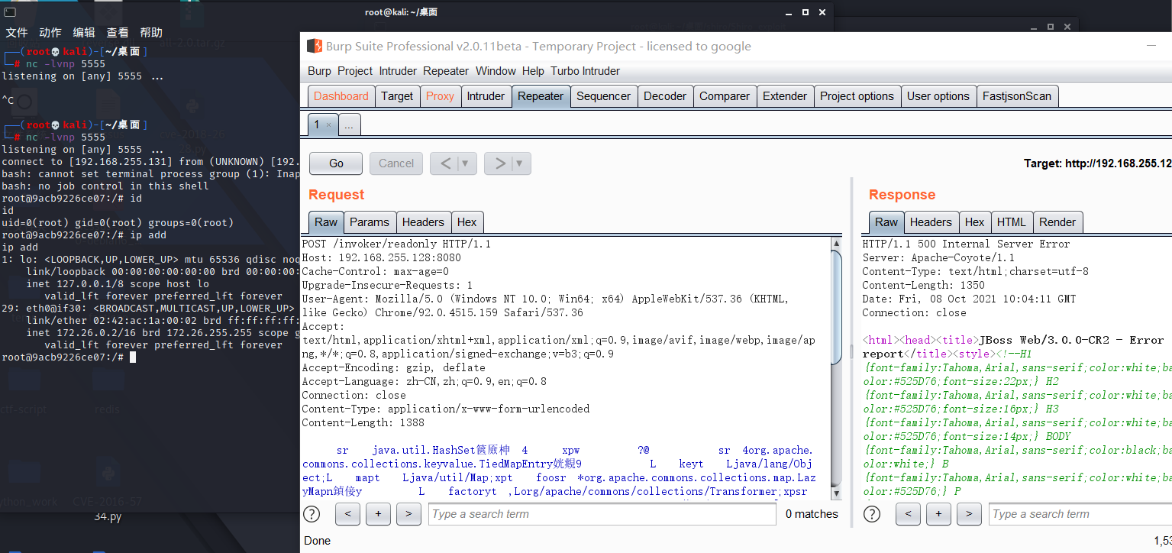Switch to the Decoder tab
Viewport: 1172px width, 553px height.
(x=665, y=96)
